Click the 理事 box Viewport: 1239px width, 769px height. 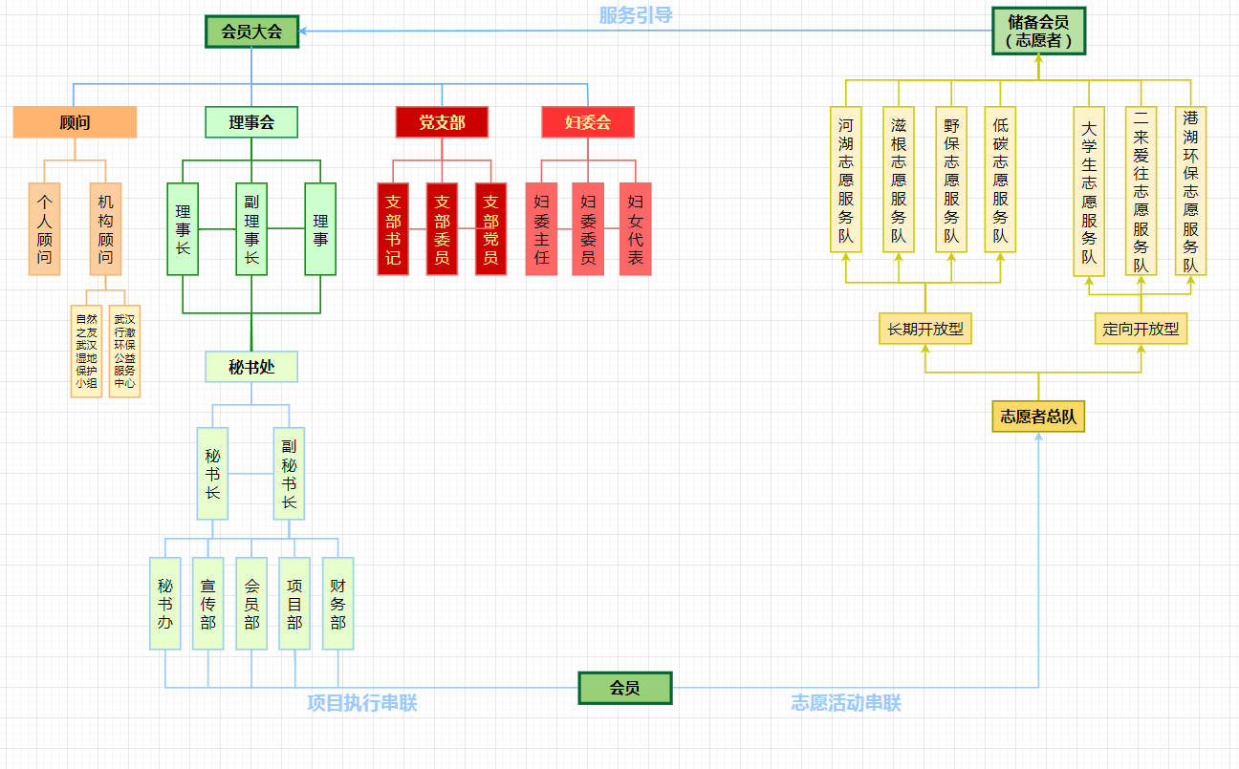pos(320,229)
